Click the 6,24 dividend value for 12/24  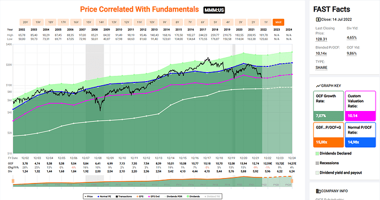coord(292,171)
